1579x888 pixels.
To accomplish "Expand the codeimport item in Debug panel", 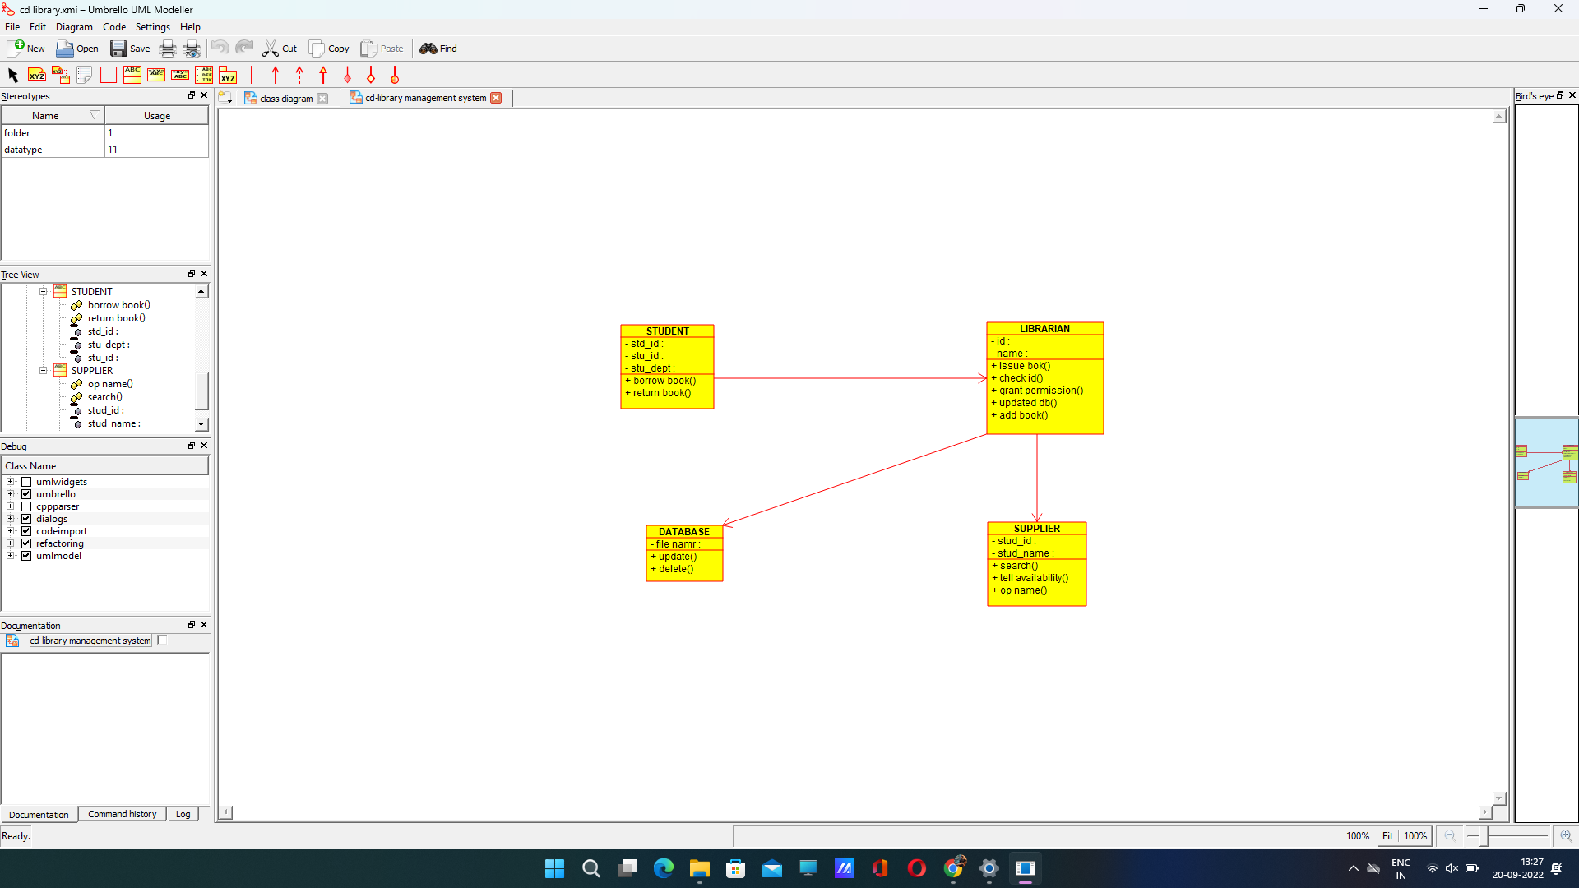I will point(10,531).
